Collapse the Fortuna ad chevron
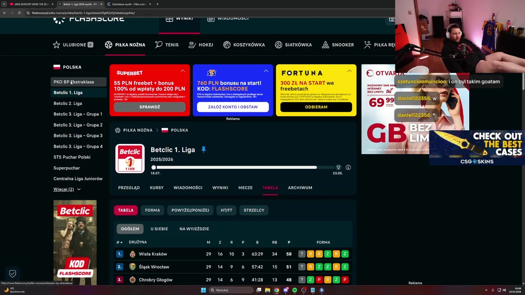The height and width of the screenshot is (295, 525). 349,71
